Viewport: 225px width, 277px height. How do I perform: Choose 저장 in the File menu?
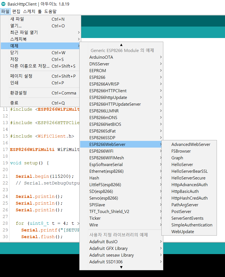tap(40, 59)
